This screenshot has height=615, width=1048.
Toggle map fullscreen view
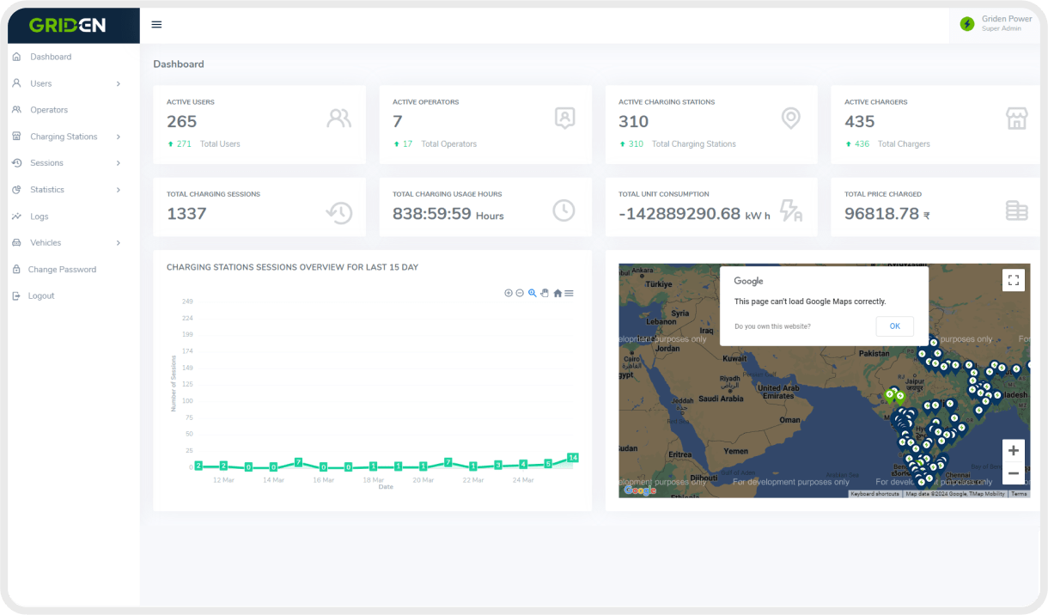point(1014,280)
